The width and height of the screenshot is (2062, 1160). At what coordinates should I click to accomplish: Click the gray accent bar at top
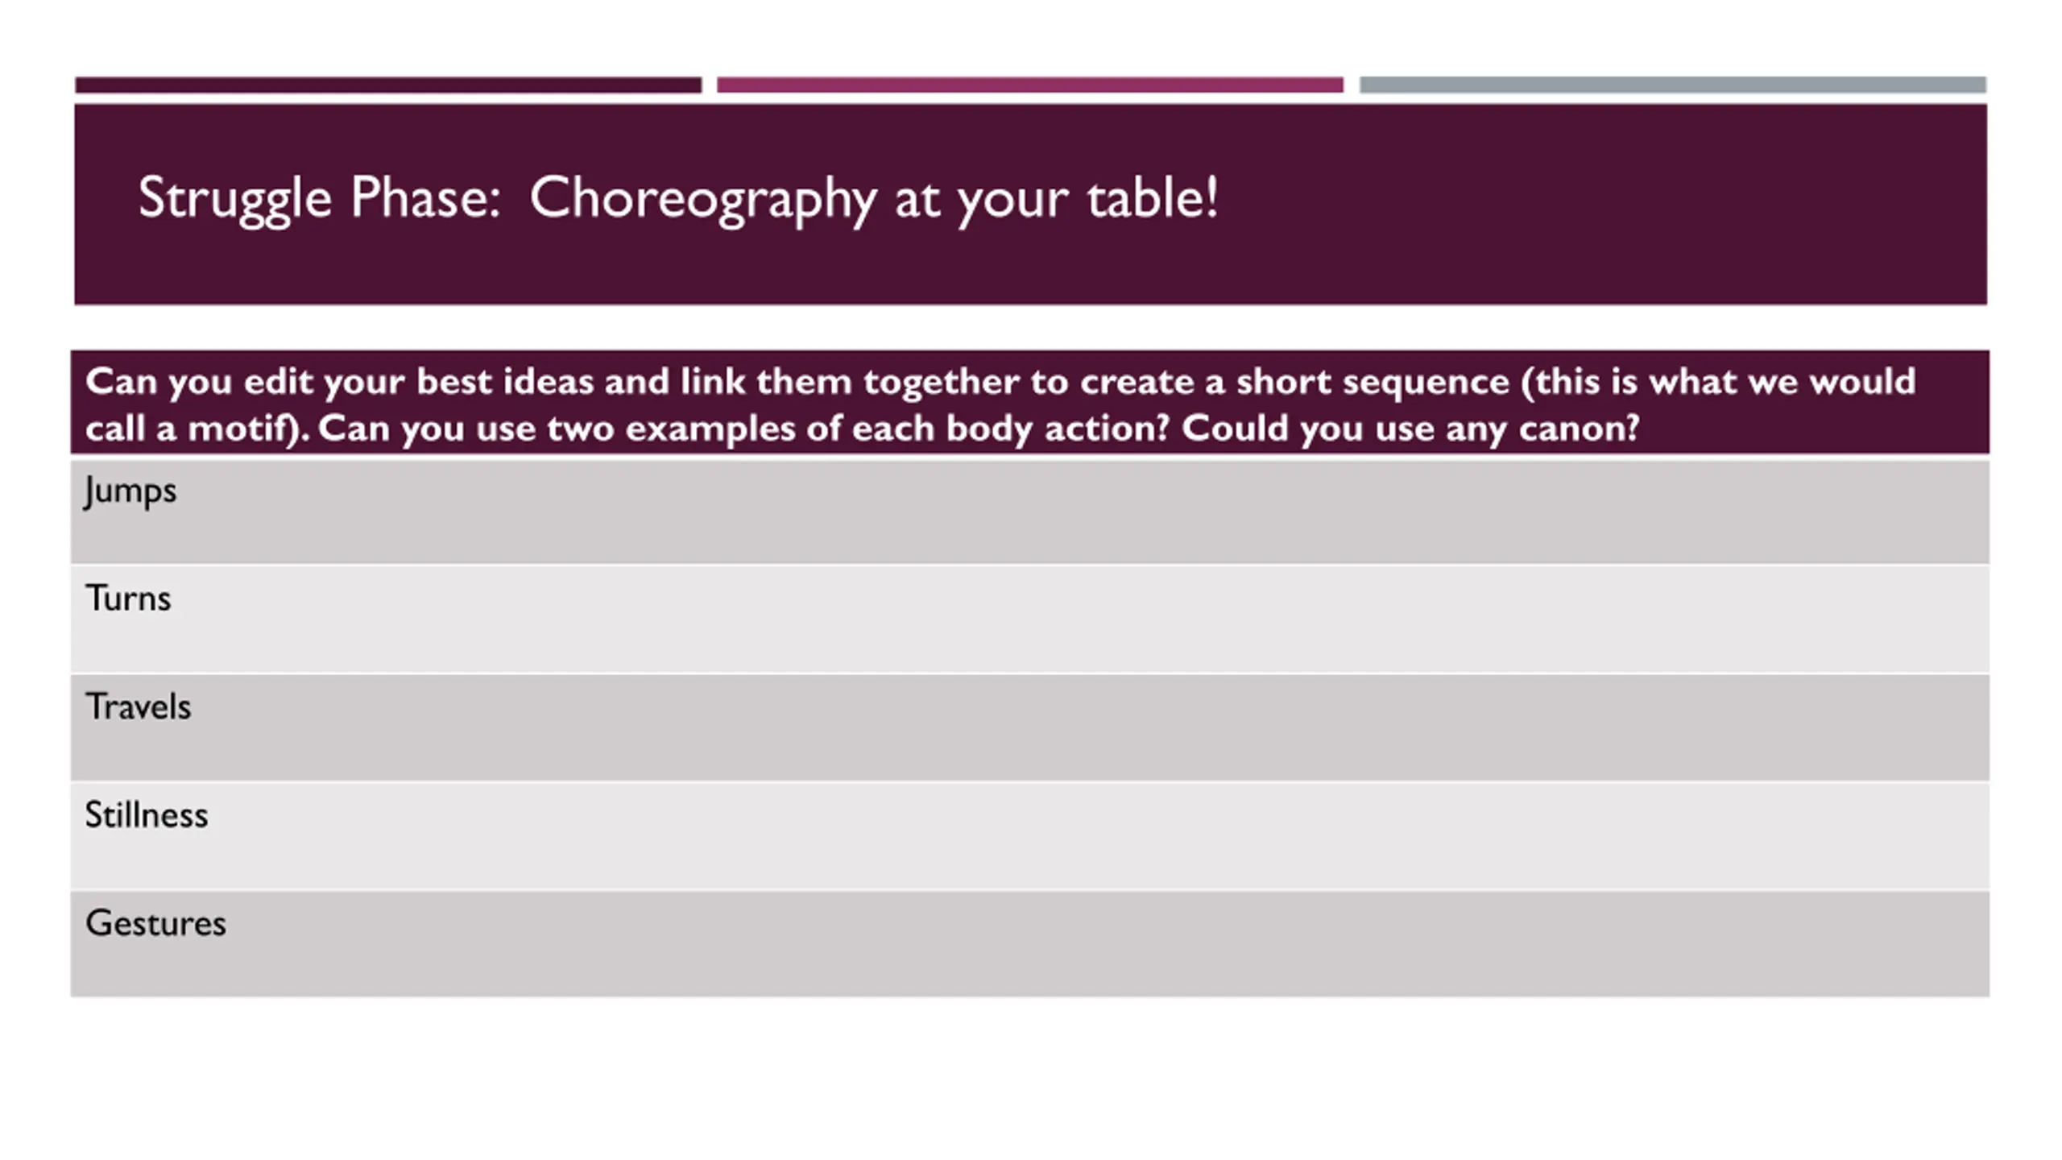[x=1673, y=85]
